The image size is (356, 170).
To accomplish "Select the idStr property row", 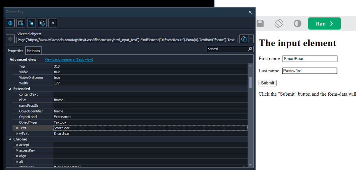I will pyautogui.click(x=130, y=100).
